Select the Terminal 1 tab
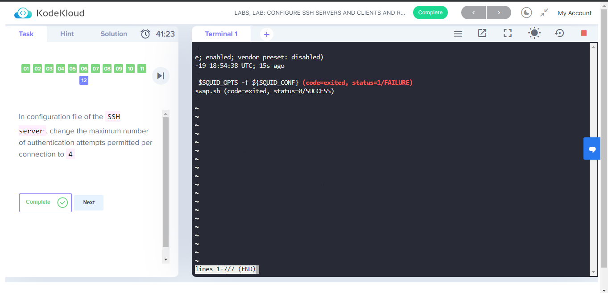This screenshot has height=293, width=608. 221,34
